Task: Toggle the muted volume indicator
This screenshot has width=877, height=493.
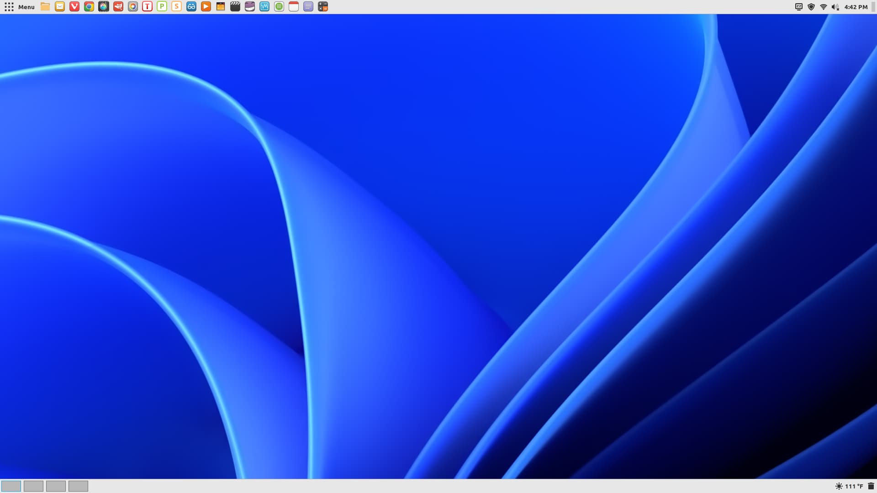Action: [x=835, y=7]
